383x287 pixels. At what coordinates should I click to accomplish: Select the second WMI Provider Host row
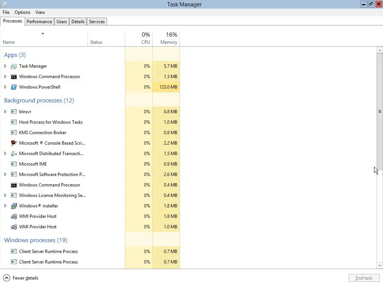coord(90,227)
